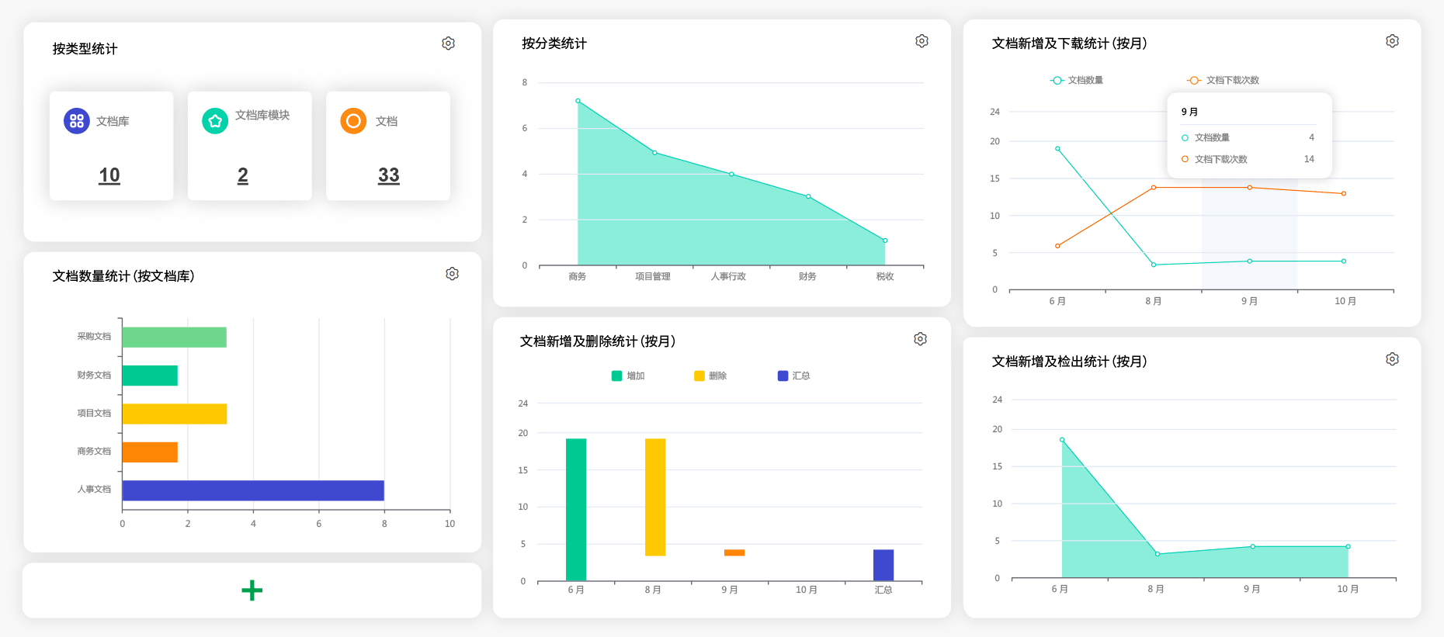Click the green 文档库模块 star icon
Image resolution: width=1444 pixels, height=637 pixels.
(x=215, y=121)
